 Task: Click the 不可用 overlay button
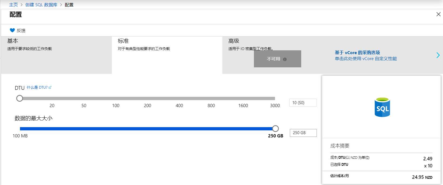pyautogui.click(x=277, y=59)
